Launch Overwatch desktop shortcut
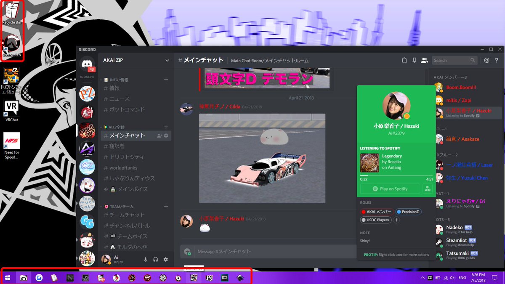505x284 pixels. [12, 45]
